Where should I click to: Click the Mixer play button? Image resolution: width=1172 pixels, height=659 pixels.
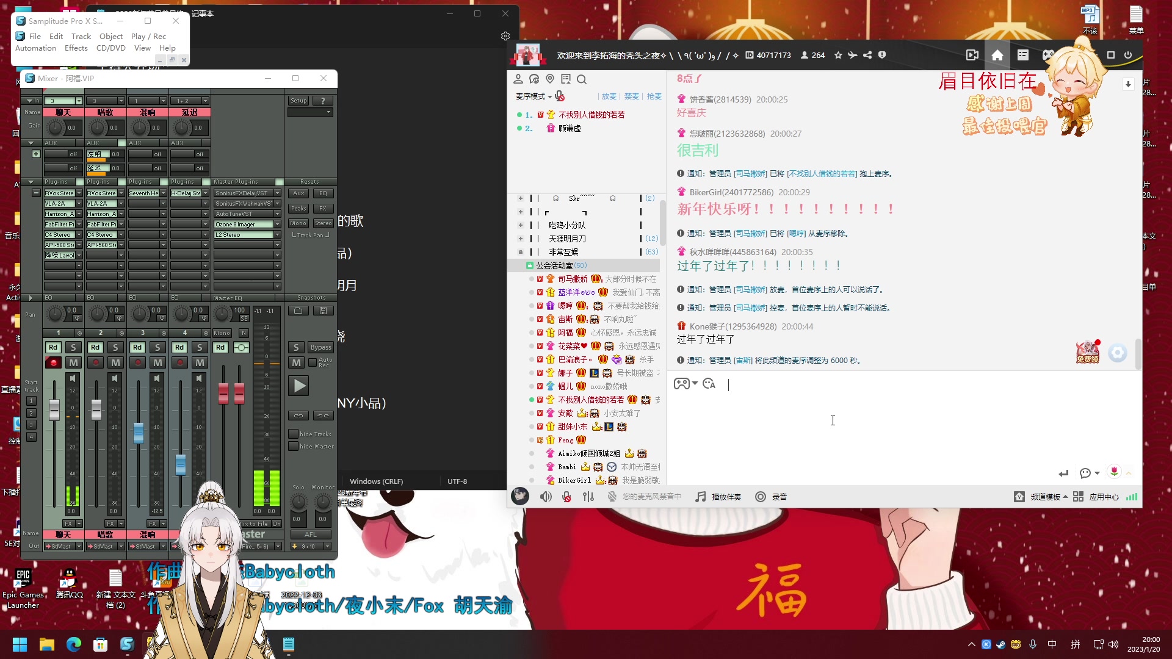pyautogui.click(x=299, y=386)
